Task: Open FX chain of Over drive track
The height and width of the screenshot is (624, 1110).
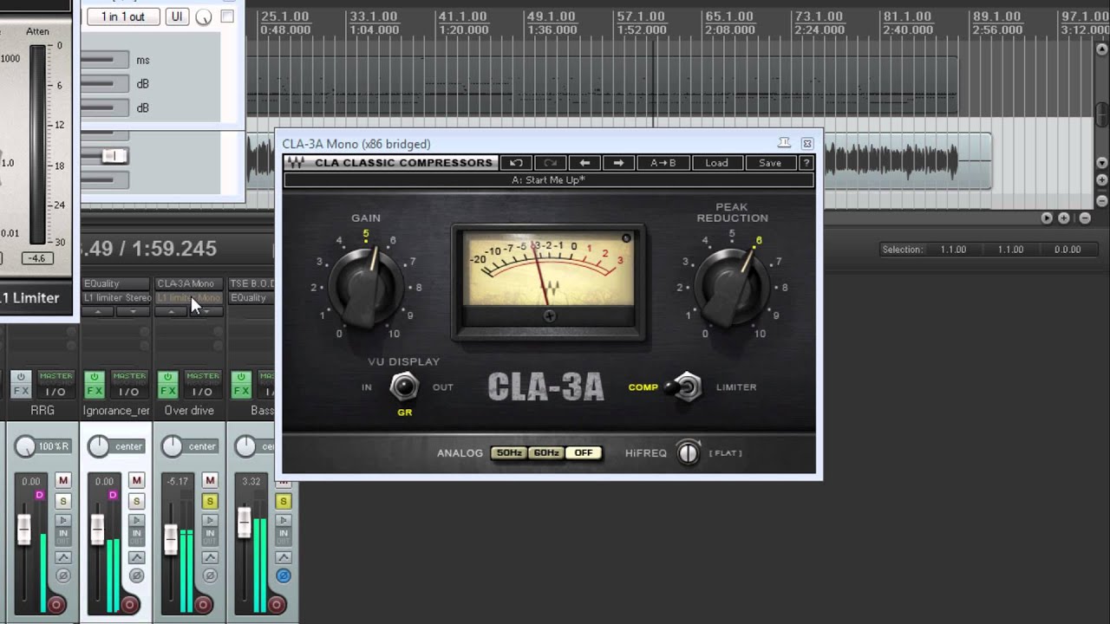Action: (x=168, y=392)
